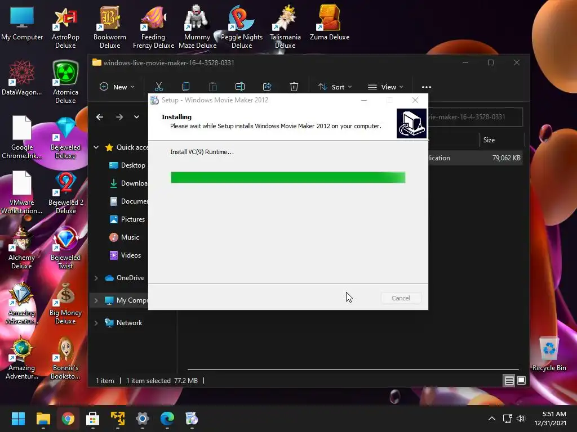Open Peggle Nights Deluxe shortcut
The width and height of the screenshot is (577, 432).
click(x=241, y=27)
